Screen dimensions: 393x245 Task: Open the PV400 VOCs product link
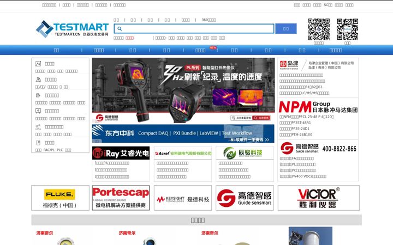pos(303,176)
